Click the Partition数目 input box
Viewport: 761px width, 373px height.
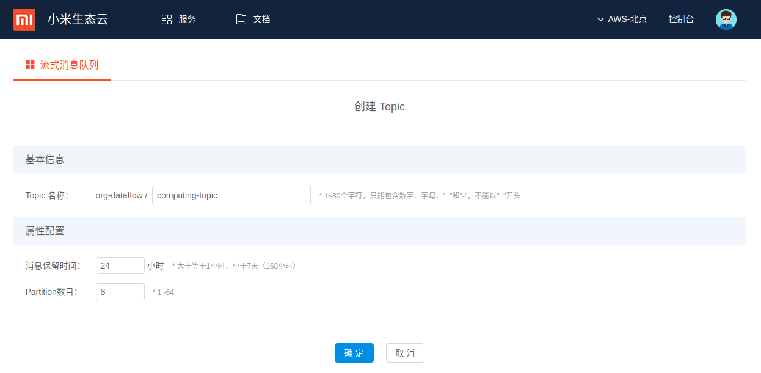[120, 292]
